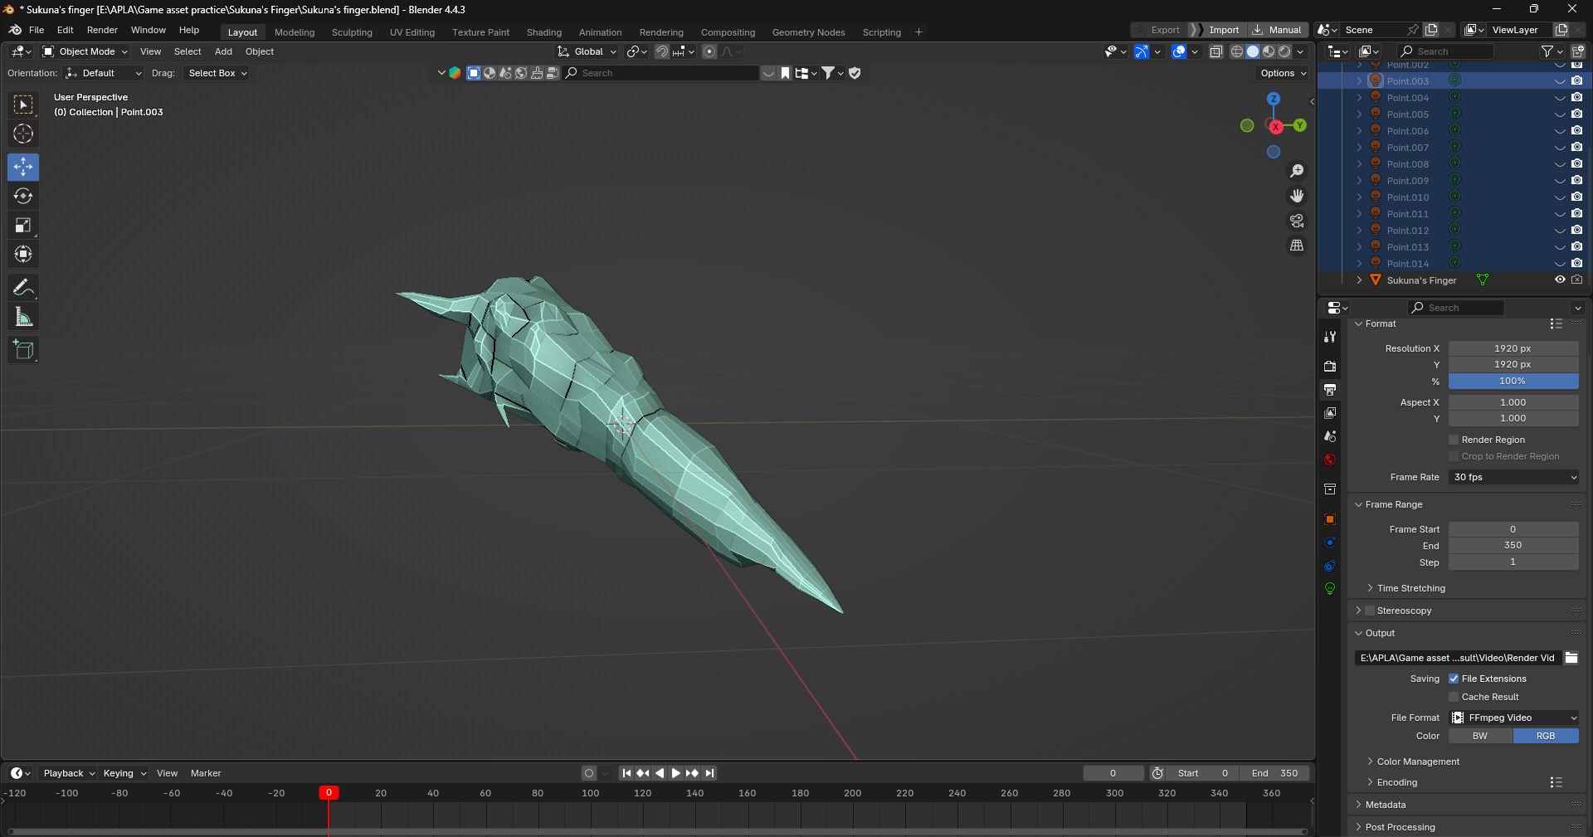Enable Render Region checkbox
This screenshot has height=837, width=1593.
(1454, 440)
